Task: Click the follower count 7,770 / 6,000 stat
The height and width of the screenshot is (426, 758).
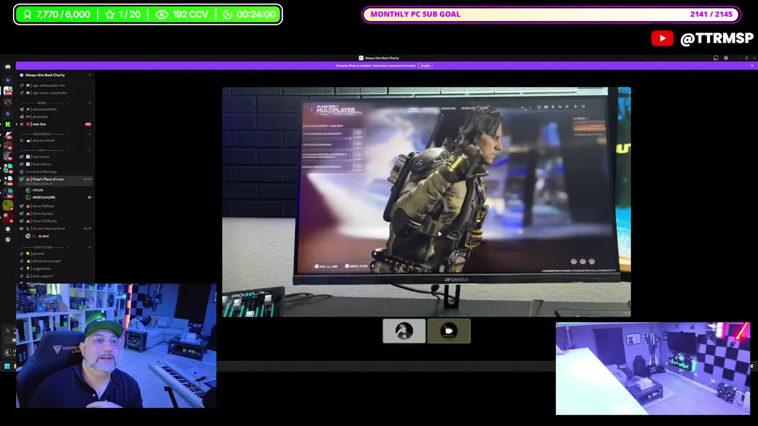Action: [56, 14]
